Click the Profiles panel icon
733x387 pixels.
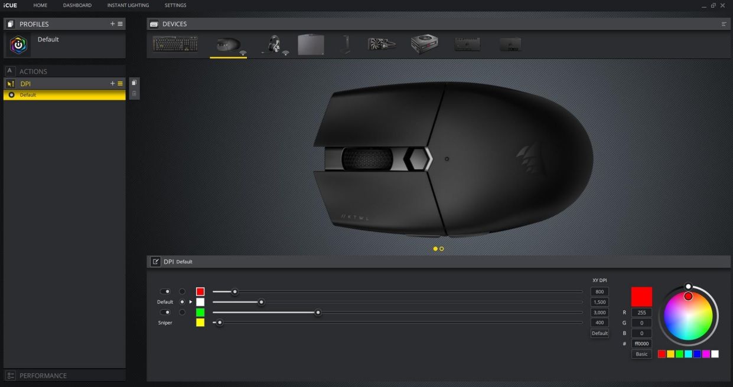tap(10, 24)
